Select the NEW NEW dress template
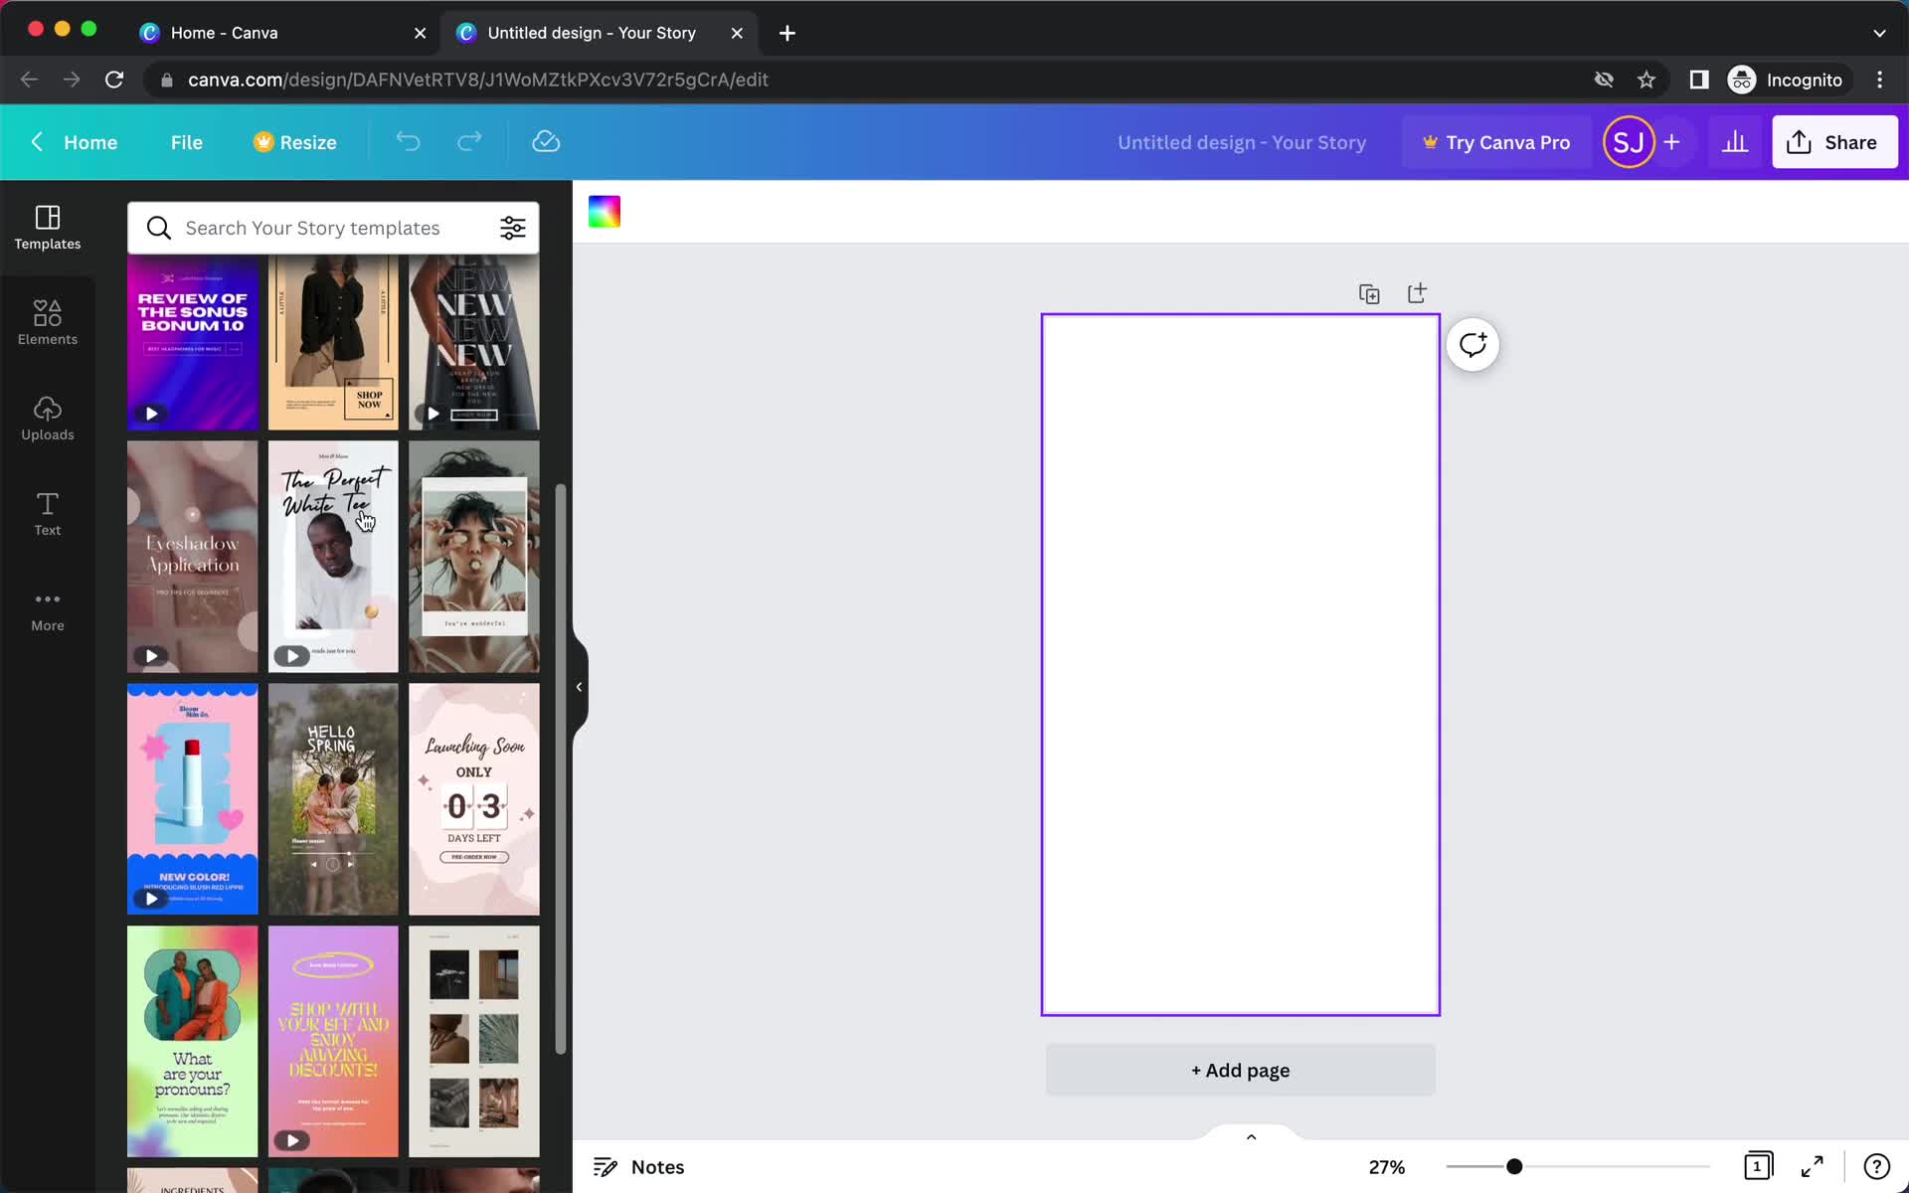Viewport: 1909px width, 1193px height. click(473, 343)
